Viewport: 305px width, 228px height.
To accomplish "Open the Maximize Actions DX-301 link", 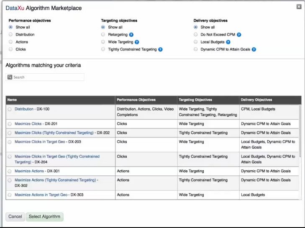I will (29, 171).
